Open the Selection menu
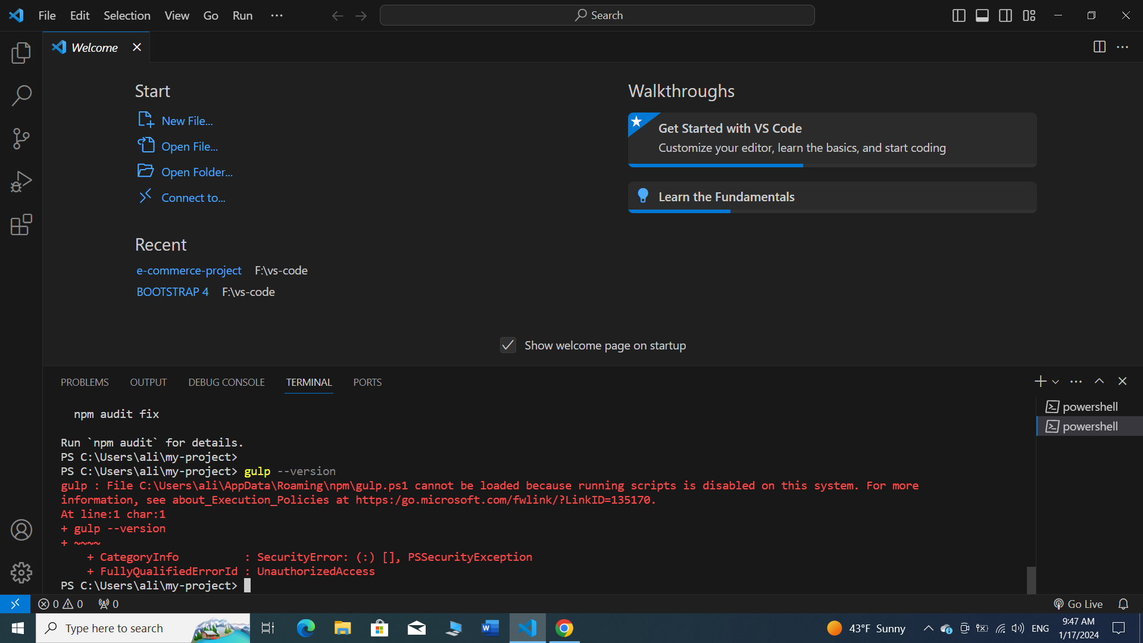This screenshot has height=643, width=1143. tap(127, 15)
